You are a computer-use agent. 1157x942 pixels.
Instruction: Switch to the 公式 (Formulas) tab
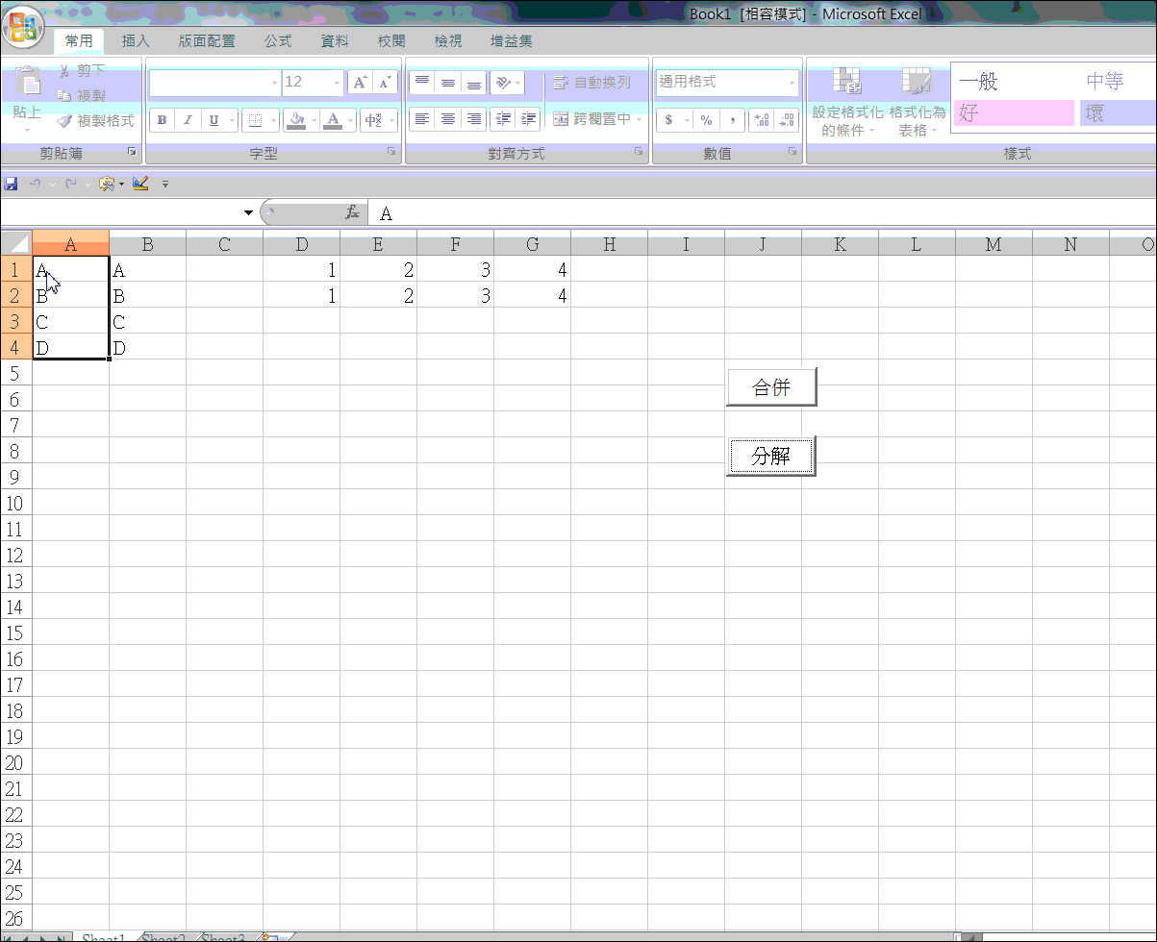278,41
